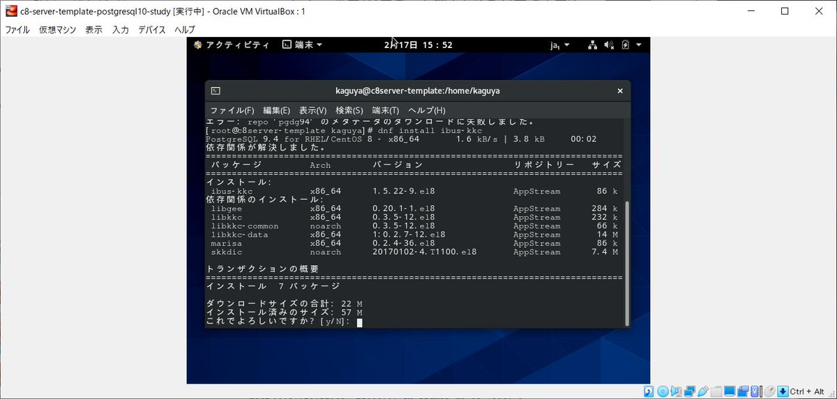Open terminal ヘルプ(H) menu
Image resolution: width=837 pixels, height=399 pixels.
coord(427,110)
